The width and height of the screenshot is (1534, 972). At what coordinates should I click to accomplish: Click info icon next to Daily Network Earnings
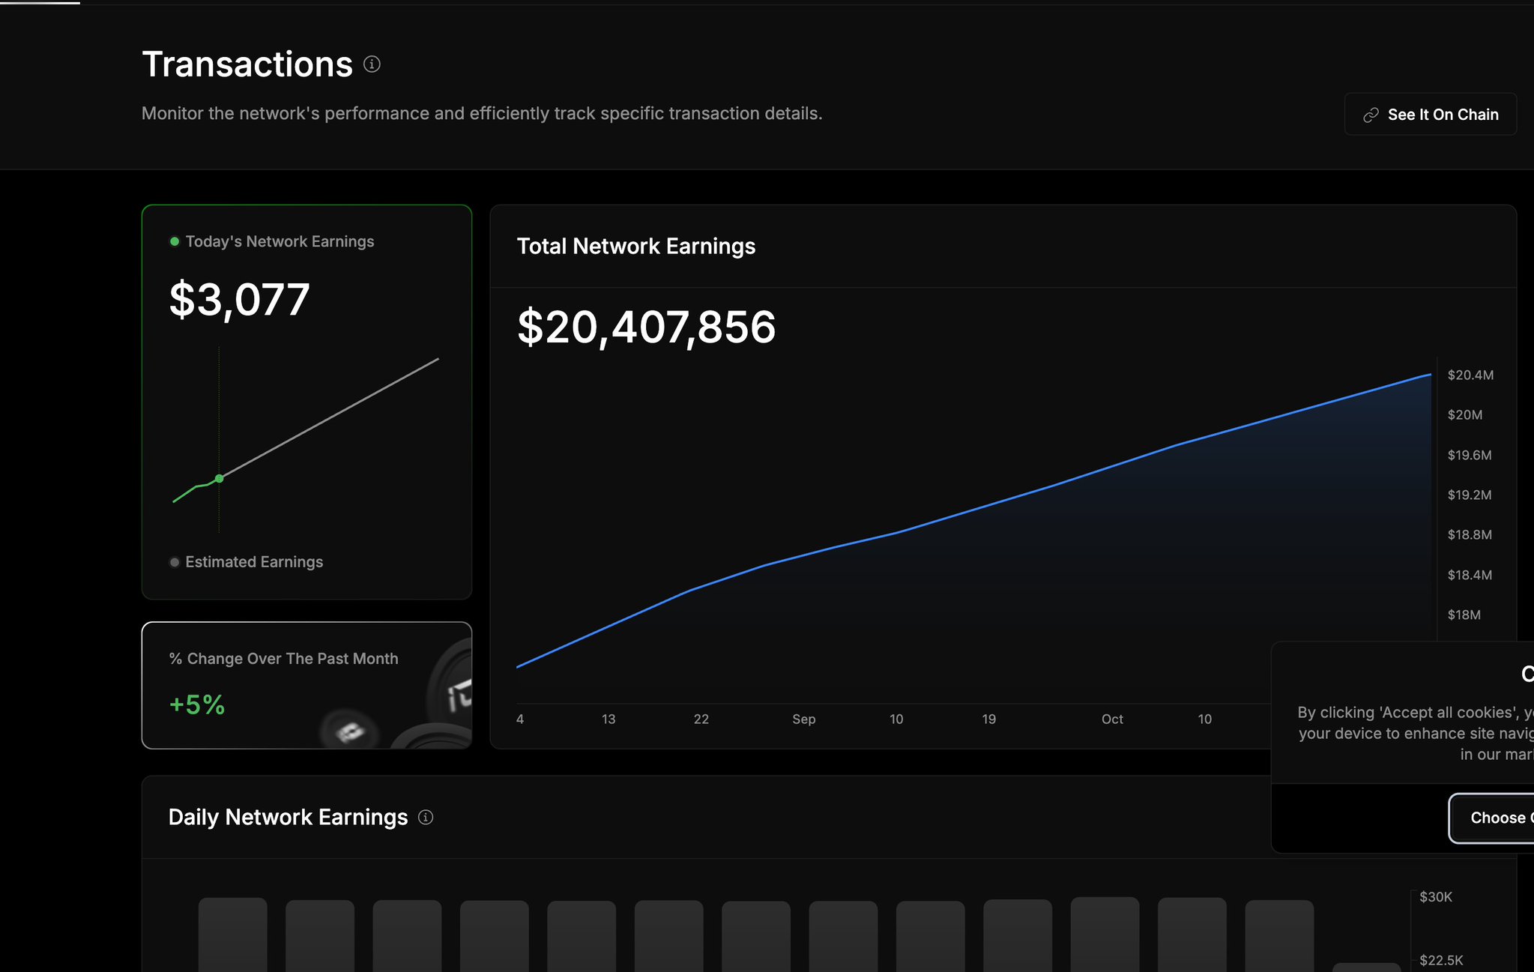tap(426, 817)
